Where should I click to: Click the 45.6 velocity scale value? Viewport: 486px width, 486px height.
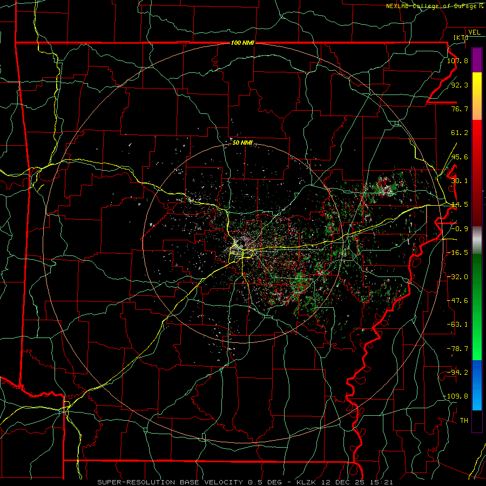460,157
